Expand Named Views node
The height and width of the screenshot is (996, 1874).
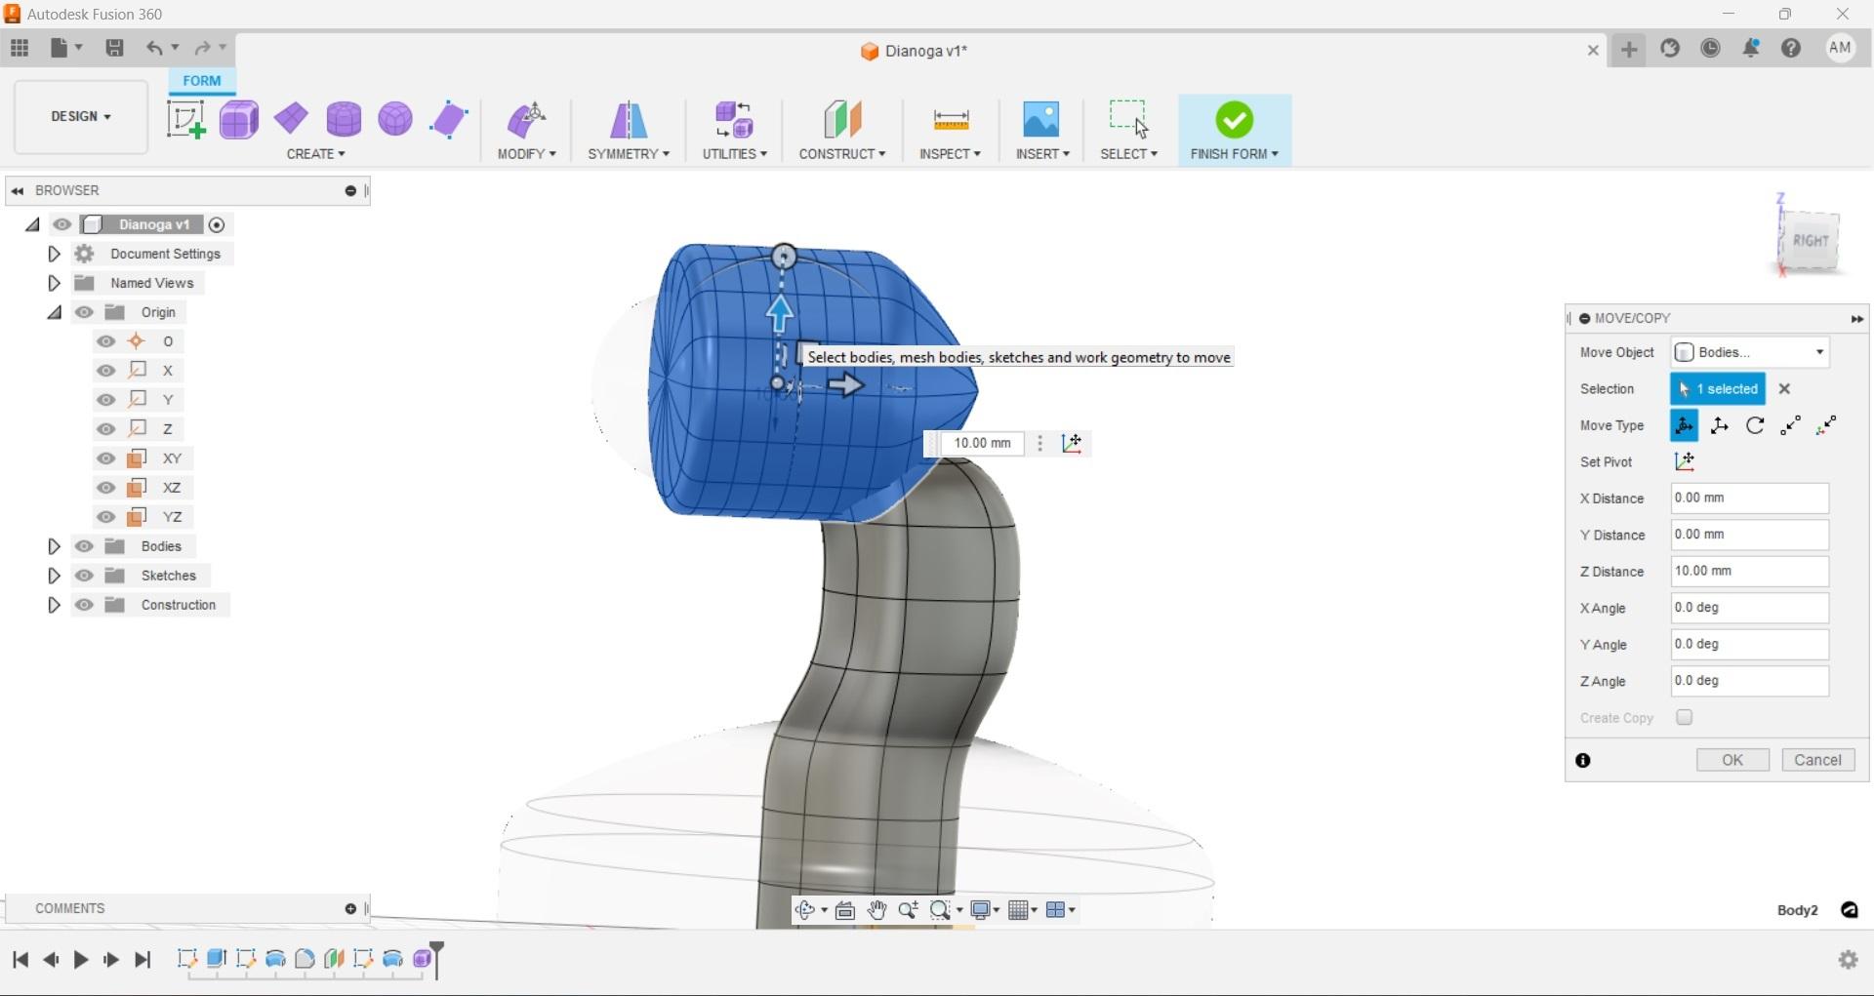pos(54,283)
